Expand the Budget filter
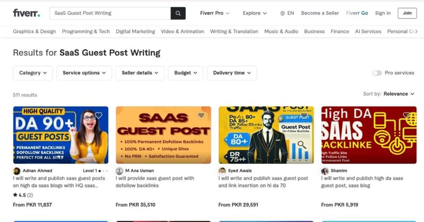 click(185, 73)
